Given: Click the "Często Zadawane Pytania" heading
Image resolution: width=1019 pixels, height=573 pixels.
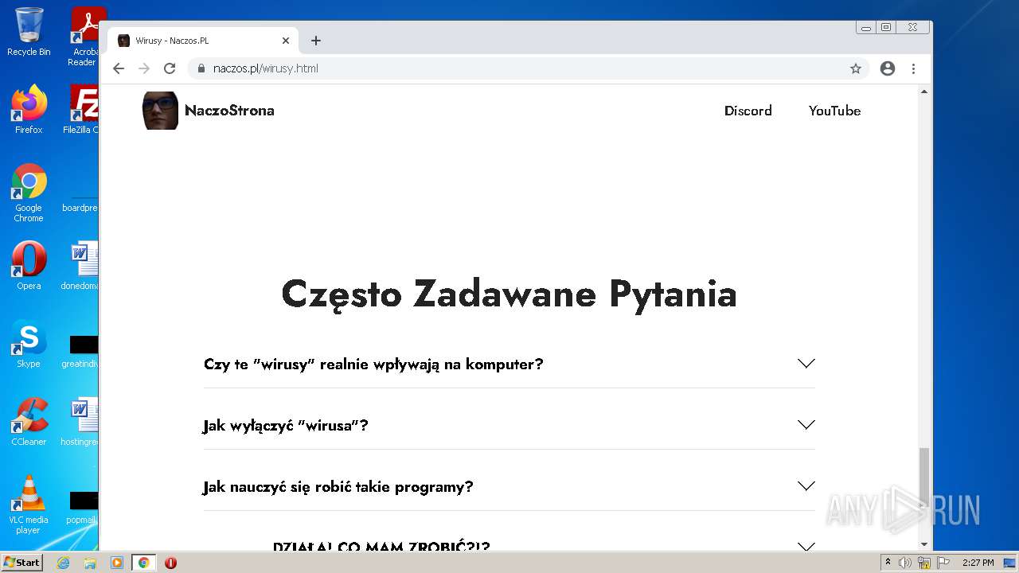Looking at the screenshot, I should point(509,294).
